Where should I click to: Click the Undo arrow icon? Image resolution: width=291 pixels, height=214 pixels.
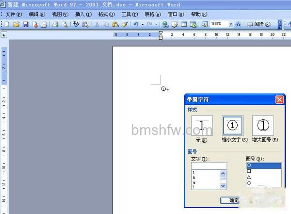[x=136, y=24]
